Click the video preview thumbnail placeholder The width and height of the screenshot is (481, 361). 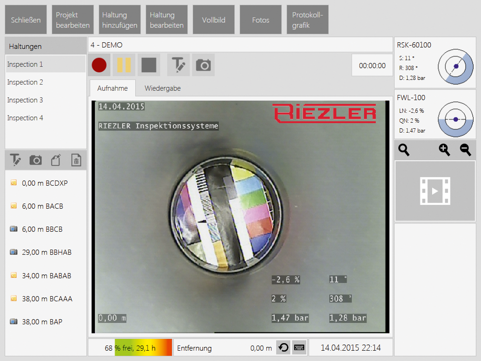435,191
